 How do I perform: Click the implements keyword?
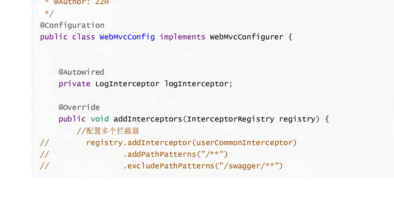tap(182, 37)
